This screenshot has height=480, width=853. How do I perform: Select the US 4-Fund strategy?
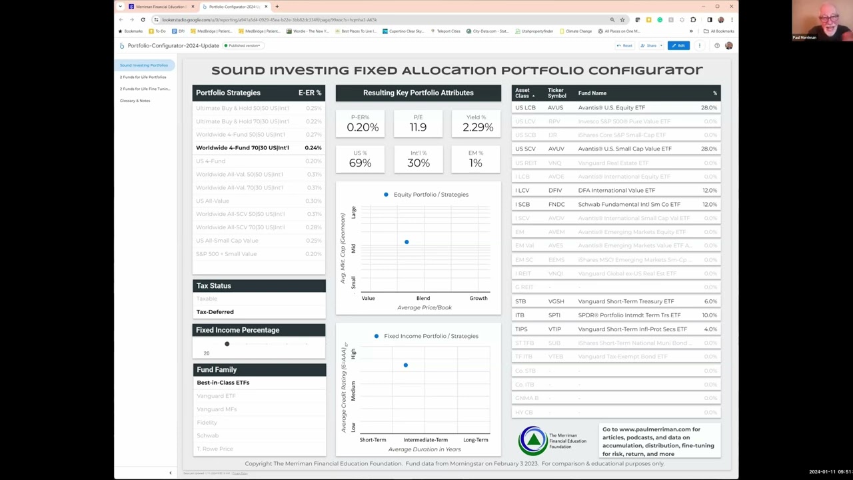[259, 161]
